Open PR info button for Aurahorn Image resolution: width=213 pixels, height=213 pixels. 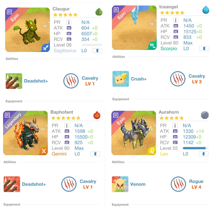(x=175, y=125)
